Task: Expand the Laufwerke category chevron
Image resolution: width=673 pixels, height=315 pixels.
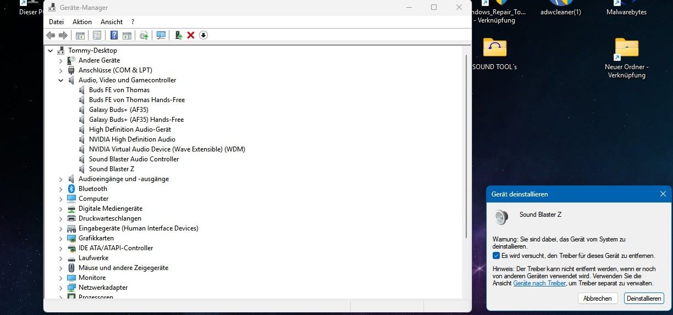Action: pyautogui.click(x=61, y=258)
